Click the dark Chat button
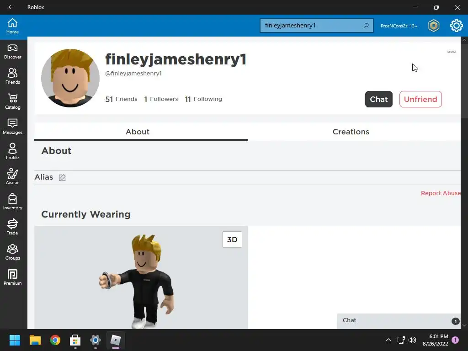Viewport: 468px width, 351px height. [x=379, y=99]
